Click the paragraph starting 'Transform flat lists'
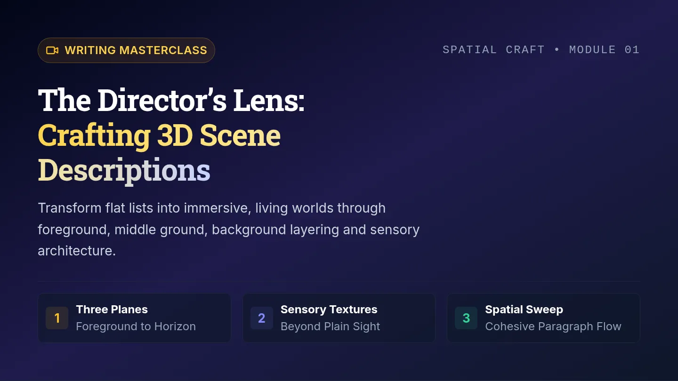The image size is (678, 381). coord(228,230)
